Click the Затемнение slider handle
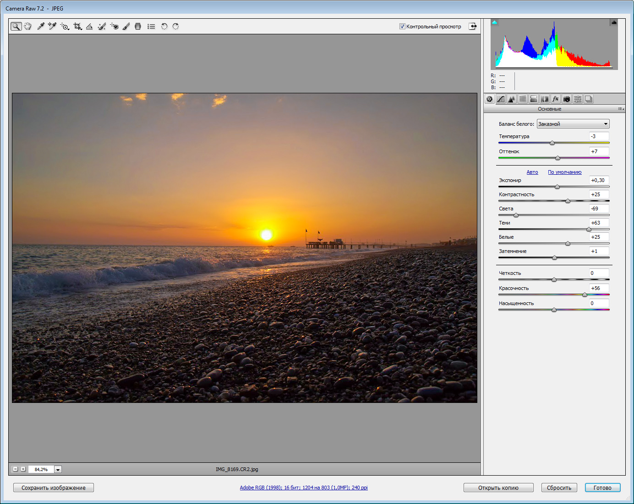Screen dimensions: 634x504 (554, 257)
